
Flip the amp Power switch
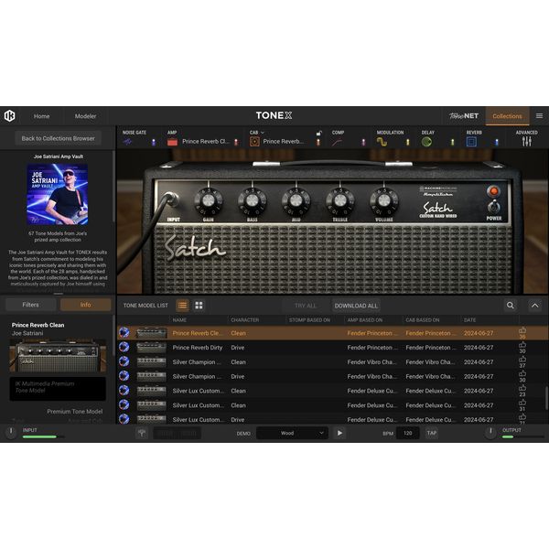pos(494,207)
